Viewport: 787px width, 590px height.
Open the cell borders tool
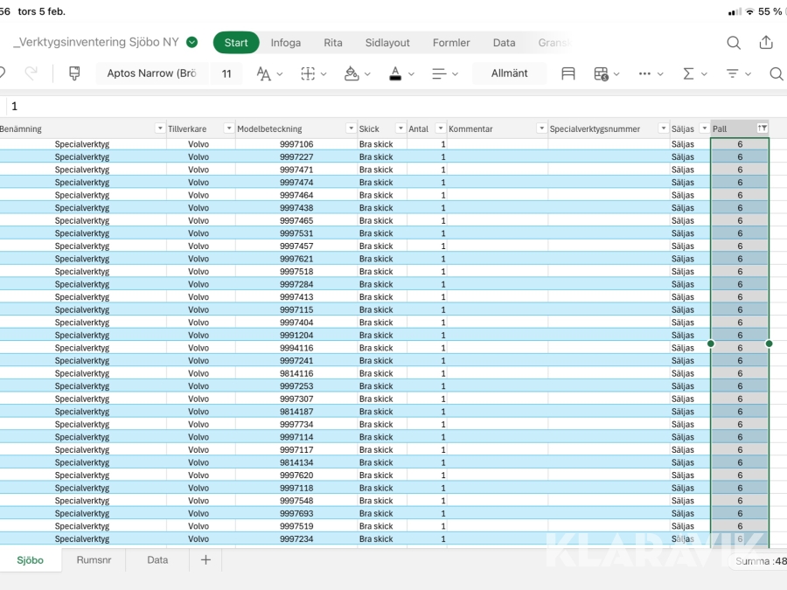click(309, 73)
